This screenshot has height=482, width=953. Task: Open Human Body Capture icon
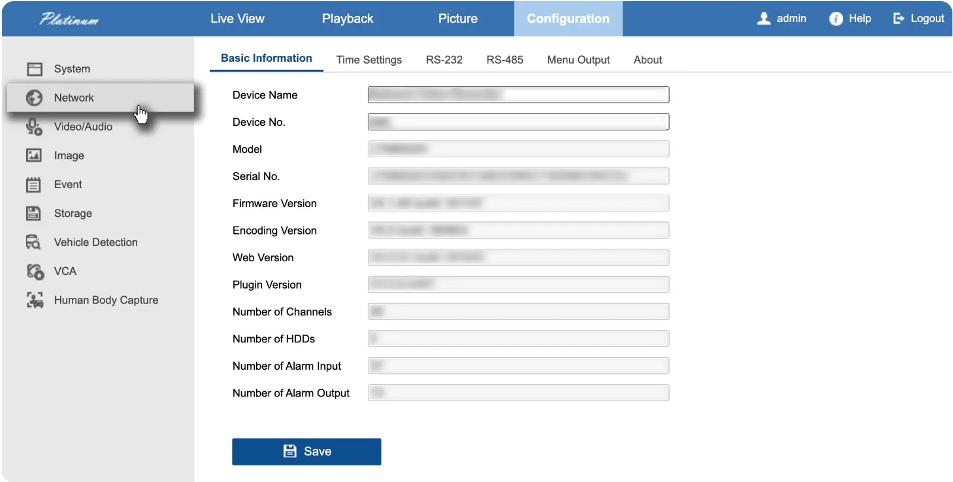tap(35, 300)
